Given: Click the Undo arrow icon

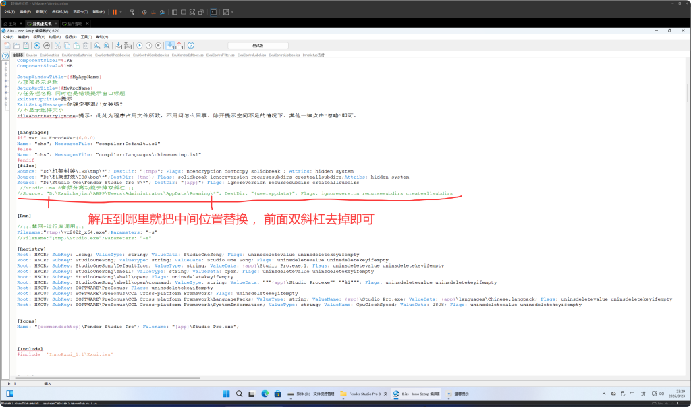Looking at the screenshot, I should click(x=37, y=45).
